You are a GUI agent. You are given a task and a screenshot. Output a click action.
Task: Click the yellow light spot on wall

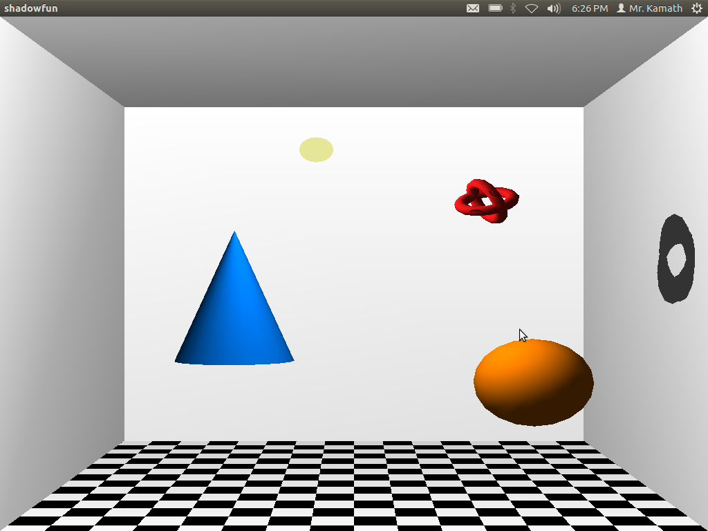pyautogui.click(x=316, y=149)
